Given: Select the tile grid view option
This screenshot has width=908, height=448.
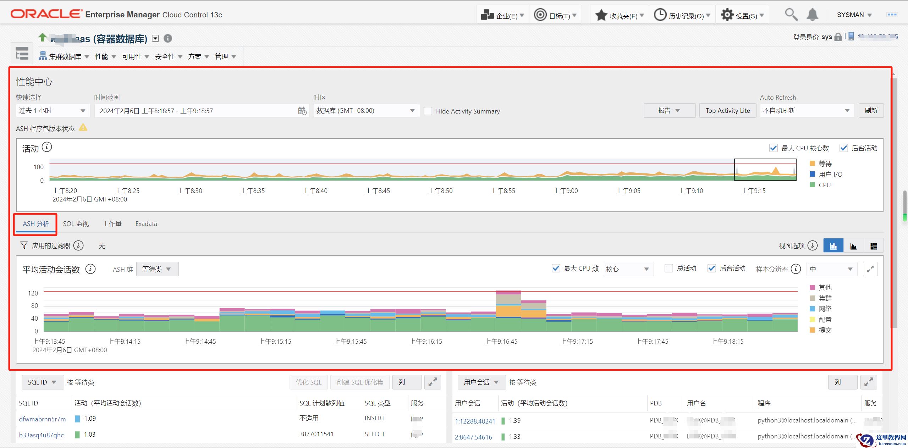Looking at the screenshot, I should [x=874, y=246].
